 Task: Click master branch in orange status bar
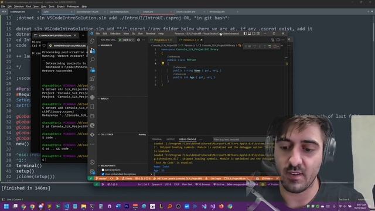click(x=101, y=178)
